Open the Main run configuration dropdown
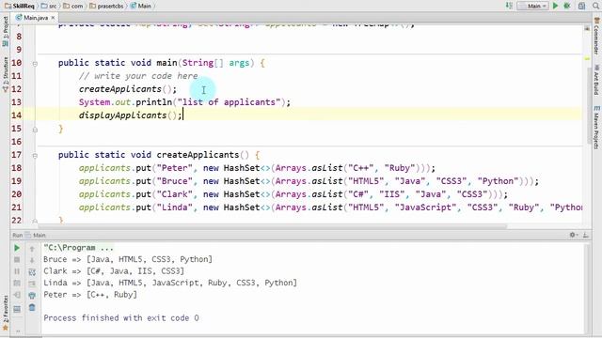The width and height of the screenshot is (602, 338). 533,6
